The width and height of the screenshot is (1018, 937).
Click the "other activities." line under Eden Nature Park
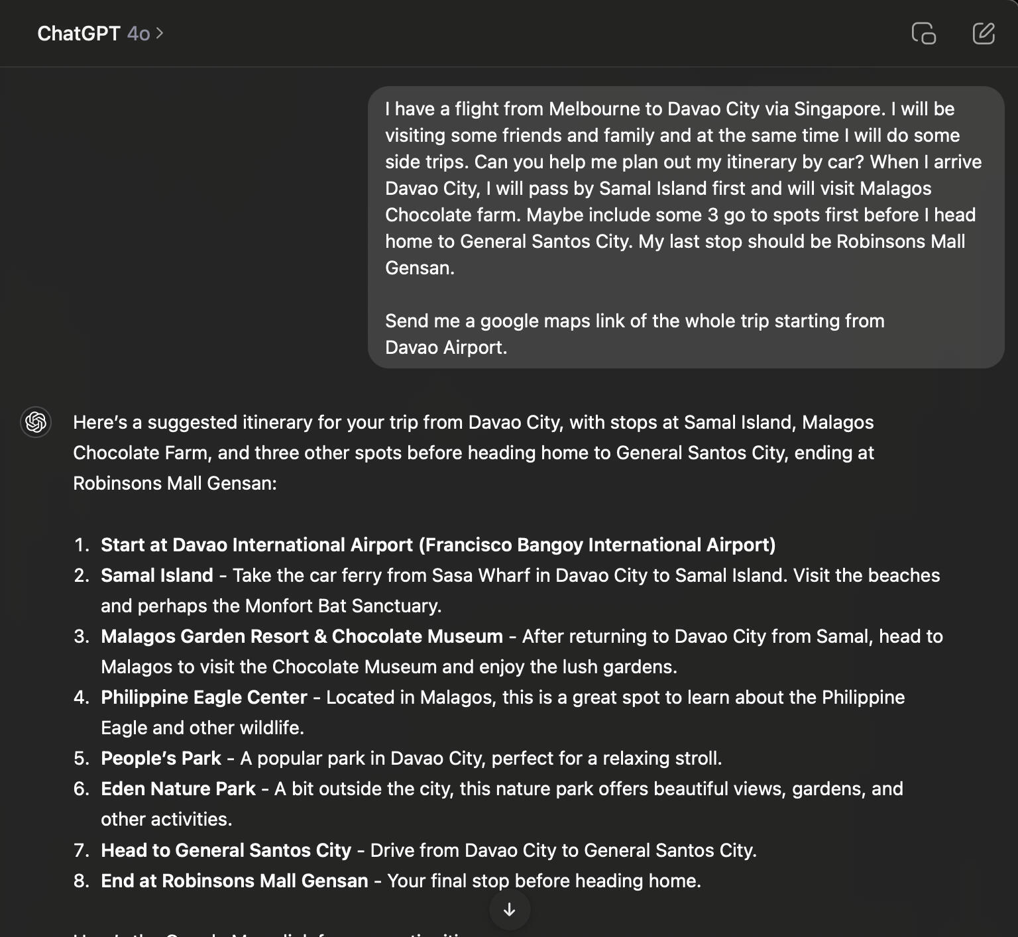tap(166, 819)
